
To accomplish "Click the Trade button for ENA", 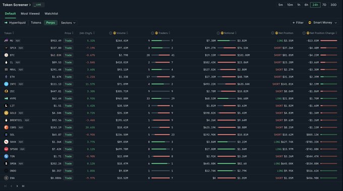I will point(68,178).
